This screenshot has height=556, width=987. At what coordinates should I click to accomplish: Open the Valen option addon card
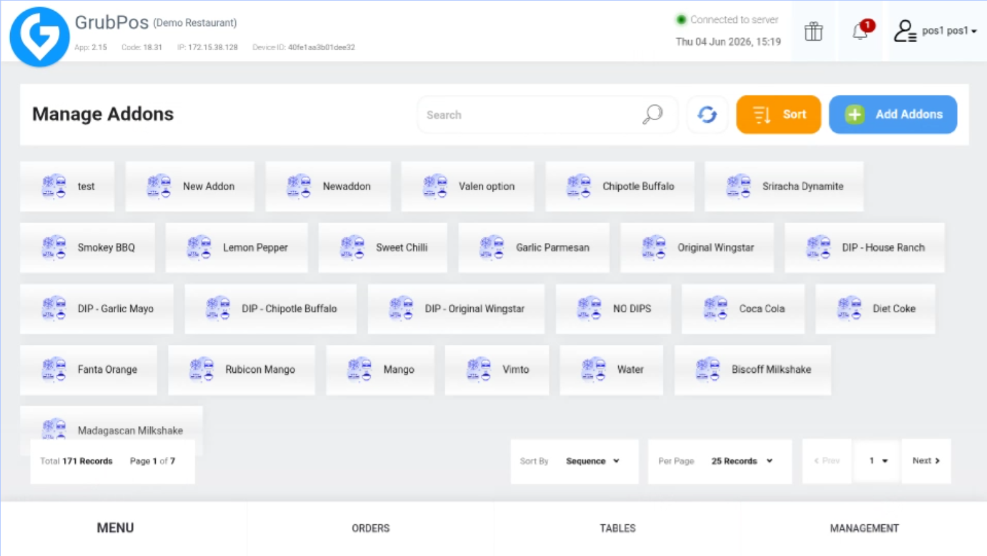pos(467,186)
